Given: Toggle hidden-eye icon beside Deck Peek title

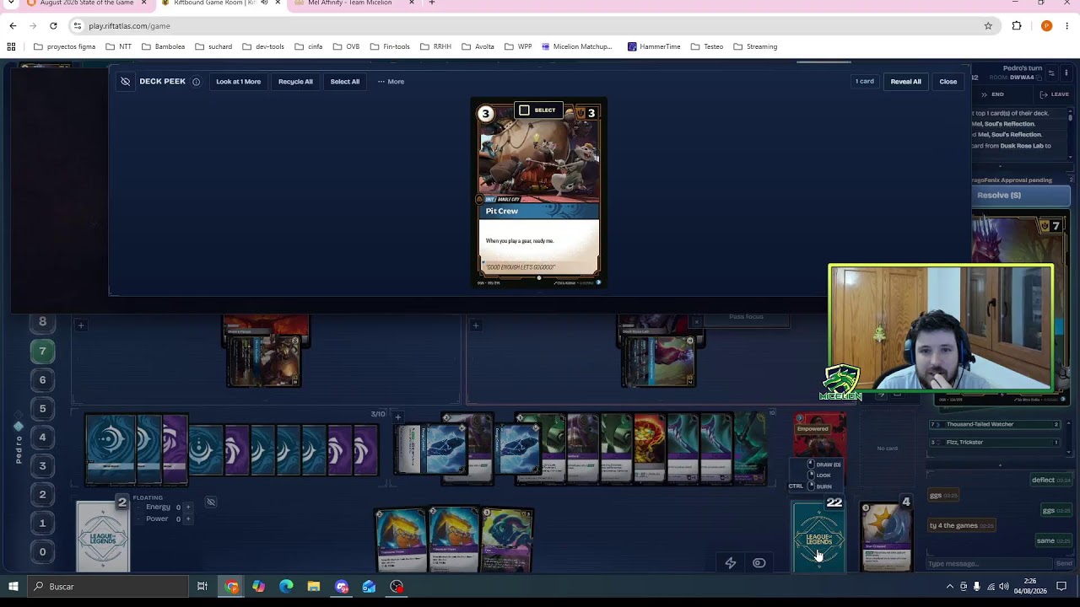Looking at the screenshot, I should 125,82.
